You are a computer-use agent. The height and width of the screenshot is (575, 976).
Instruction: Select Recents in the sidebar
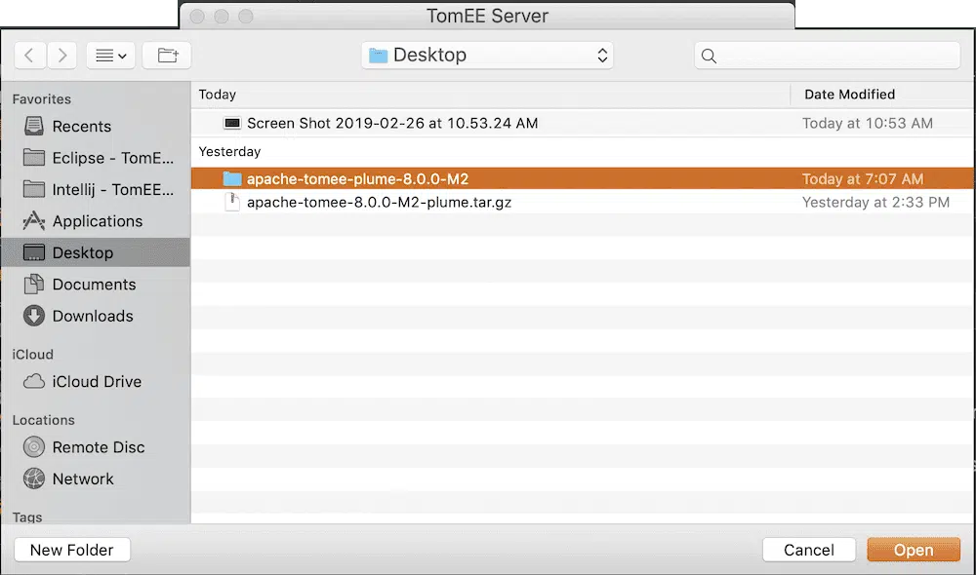click(x=81, y=127)
